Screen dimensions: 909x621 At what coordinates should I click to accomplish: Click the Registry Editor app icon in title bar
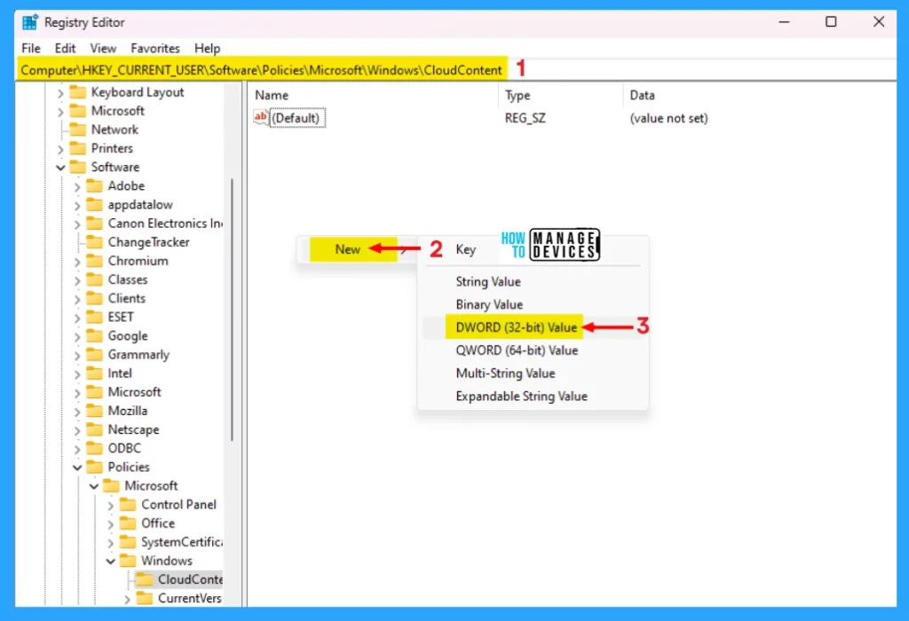[29, 22]
